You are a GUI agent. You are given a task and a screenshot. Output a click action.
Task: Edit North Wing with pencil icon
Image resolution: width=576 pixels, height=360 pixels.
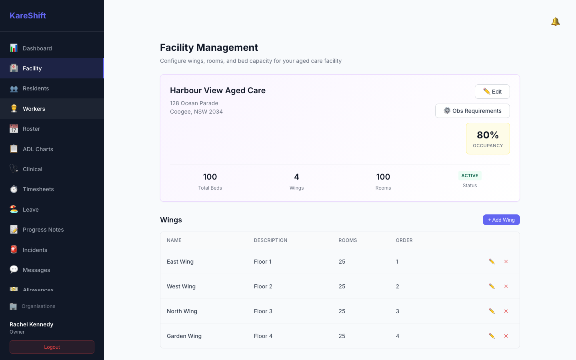pyautogui.click(x=492, y=311)
